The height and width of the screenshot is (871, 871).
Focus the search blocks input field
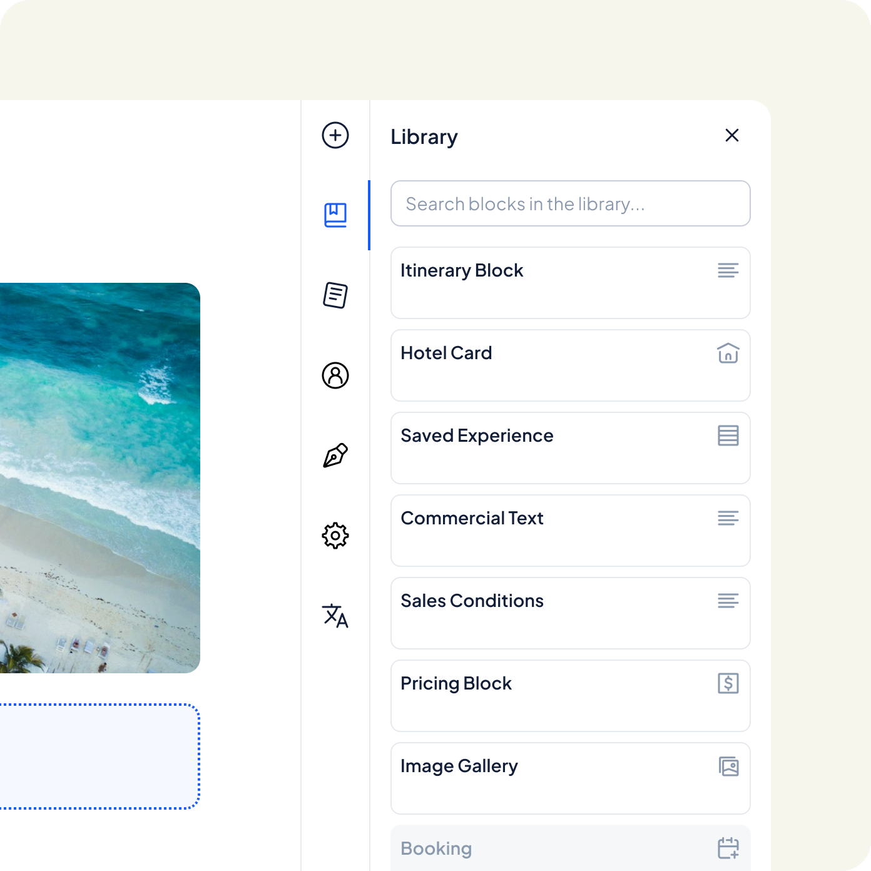(x=571, y=203)
